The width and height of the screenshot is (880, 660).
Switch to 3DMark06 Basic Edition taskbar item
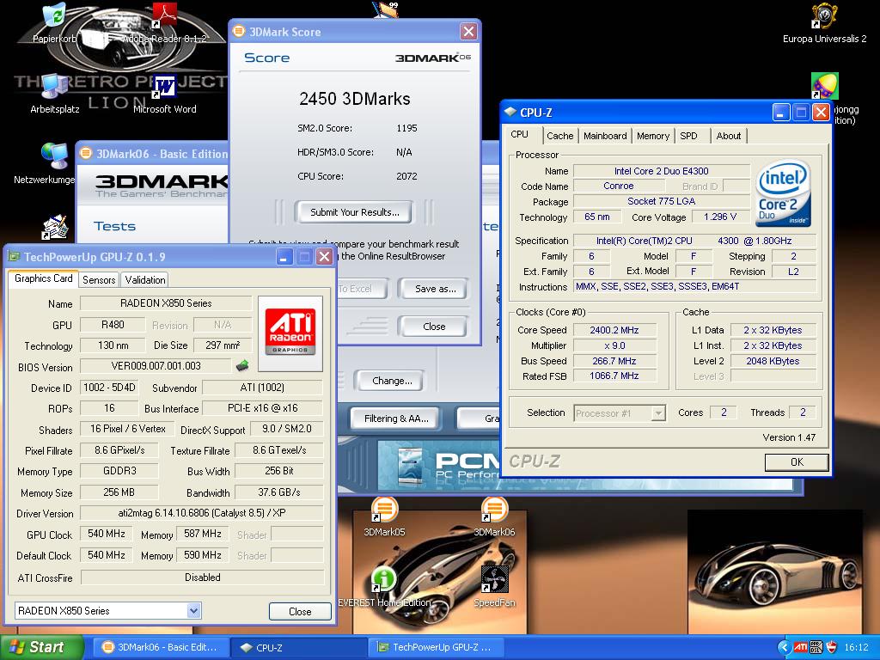pyautogui.click(x=161, y=647)
